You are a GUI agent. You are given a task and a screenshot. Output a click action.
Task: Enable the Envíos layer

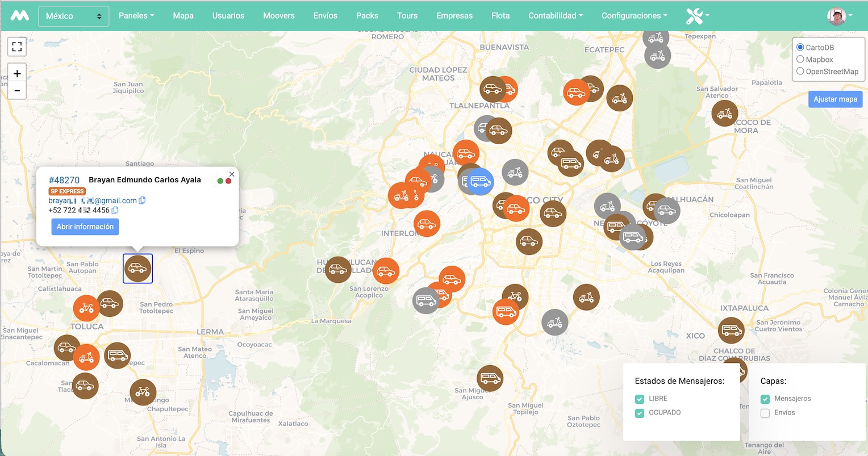[766, 413]
